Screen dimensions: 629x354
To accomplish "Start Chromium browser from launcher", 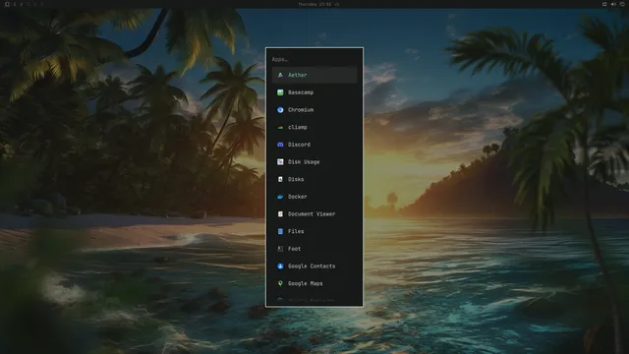I will pyautogui.click(x=314, y=109).
